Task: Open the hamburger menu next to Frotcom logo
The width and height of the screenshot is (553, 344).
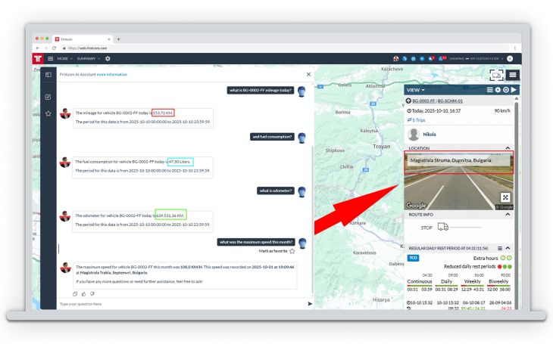Action: (50, 58)
